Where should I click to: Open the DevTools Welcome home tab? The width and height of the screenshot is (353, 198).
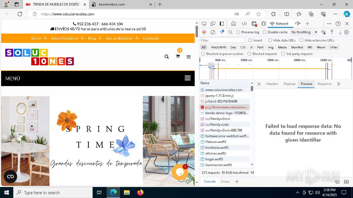pyautogui.click(x=234, y=24)
